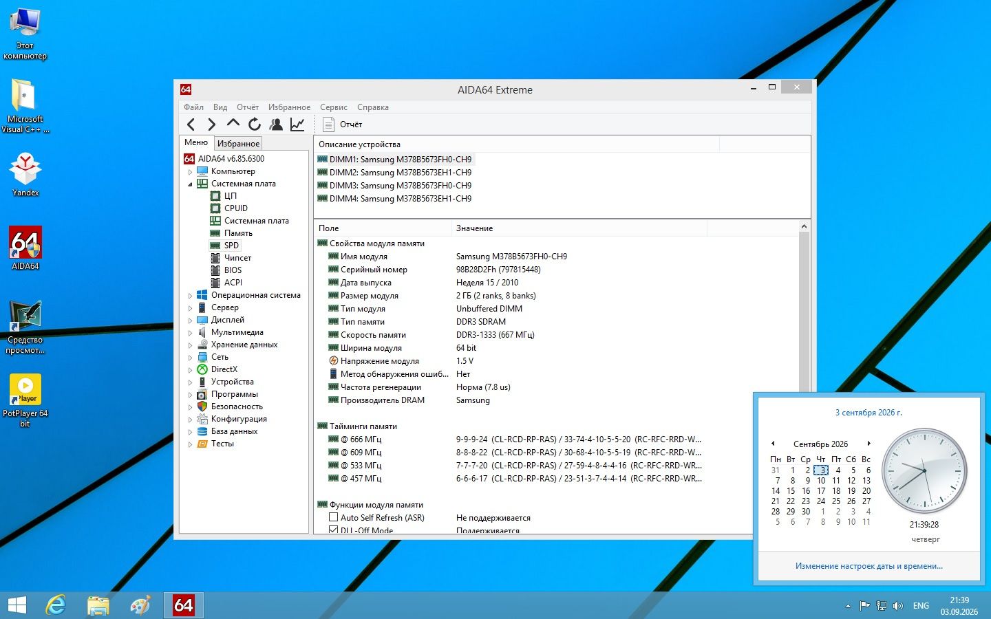Select day 15 in the calendar
Screen dimensions: 991x619
click(x=791, y=491)
